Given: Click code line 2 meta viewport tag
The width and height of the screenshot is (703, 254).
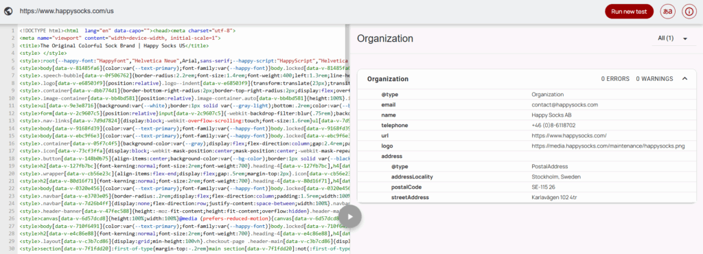Looking at the screenshot, I should 119,38.
